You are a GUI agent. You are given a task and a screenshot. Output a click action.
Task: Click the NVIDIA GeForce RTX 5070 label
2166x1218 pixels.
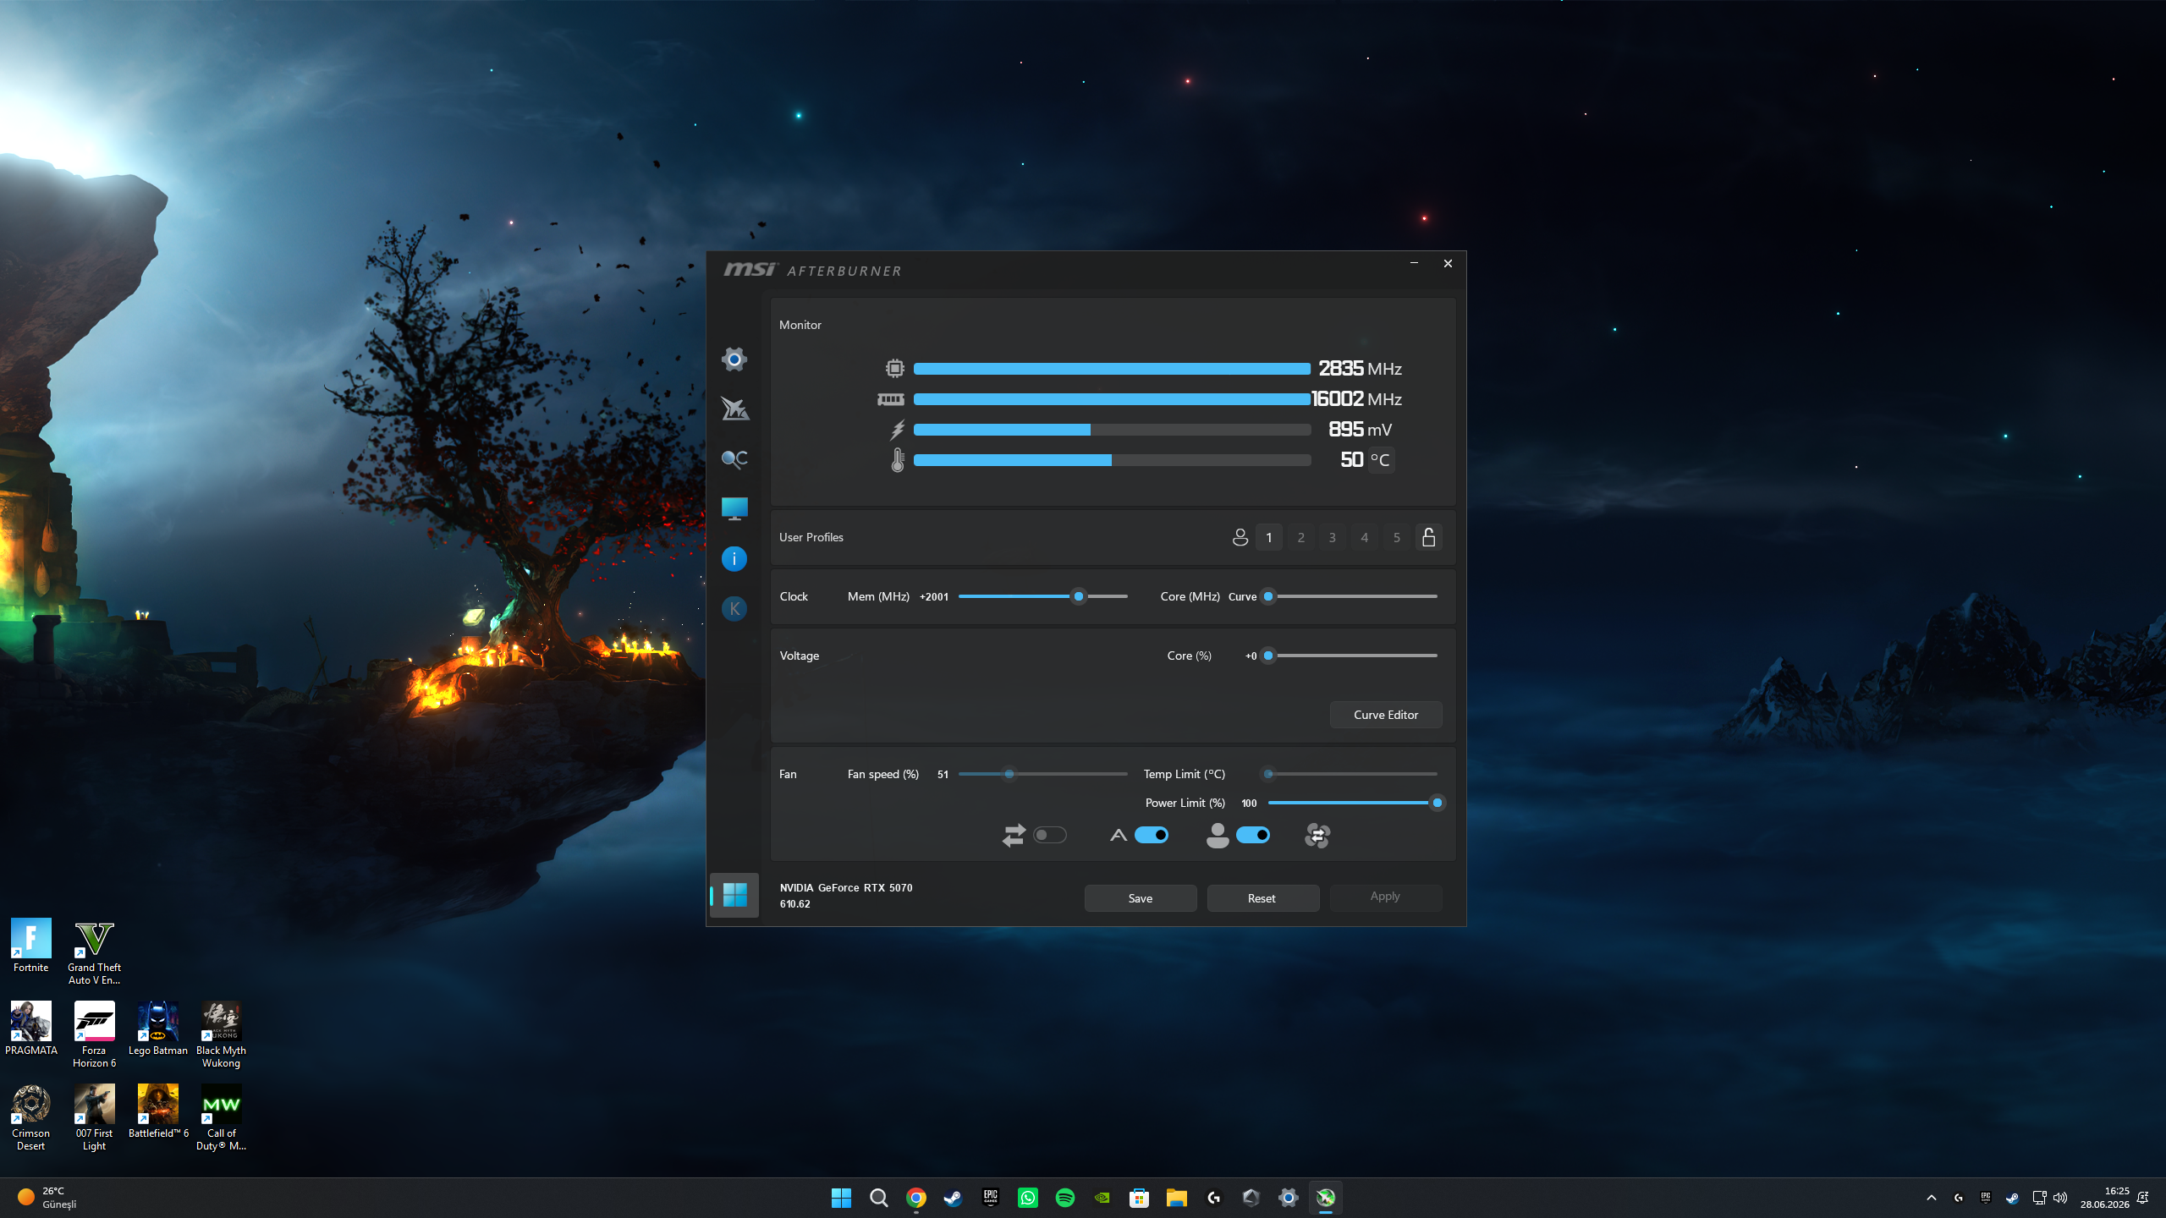[846, 888]
